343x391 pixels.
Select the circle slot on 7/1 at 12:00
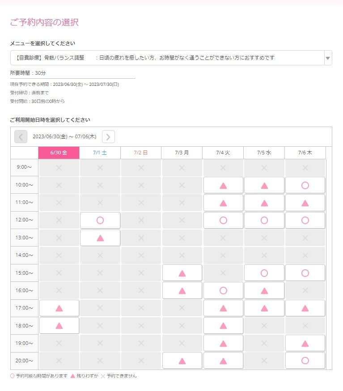[x=100, y=221]
